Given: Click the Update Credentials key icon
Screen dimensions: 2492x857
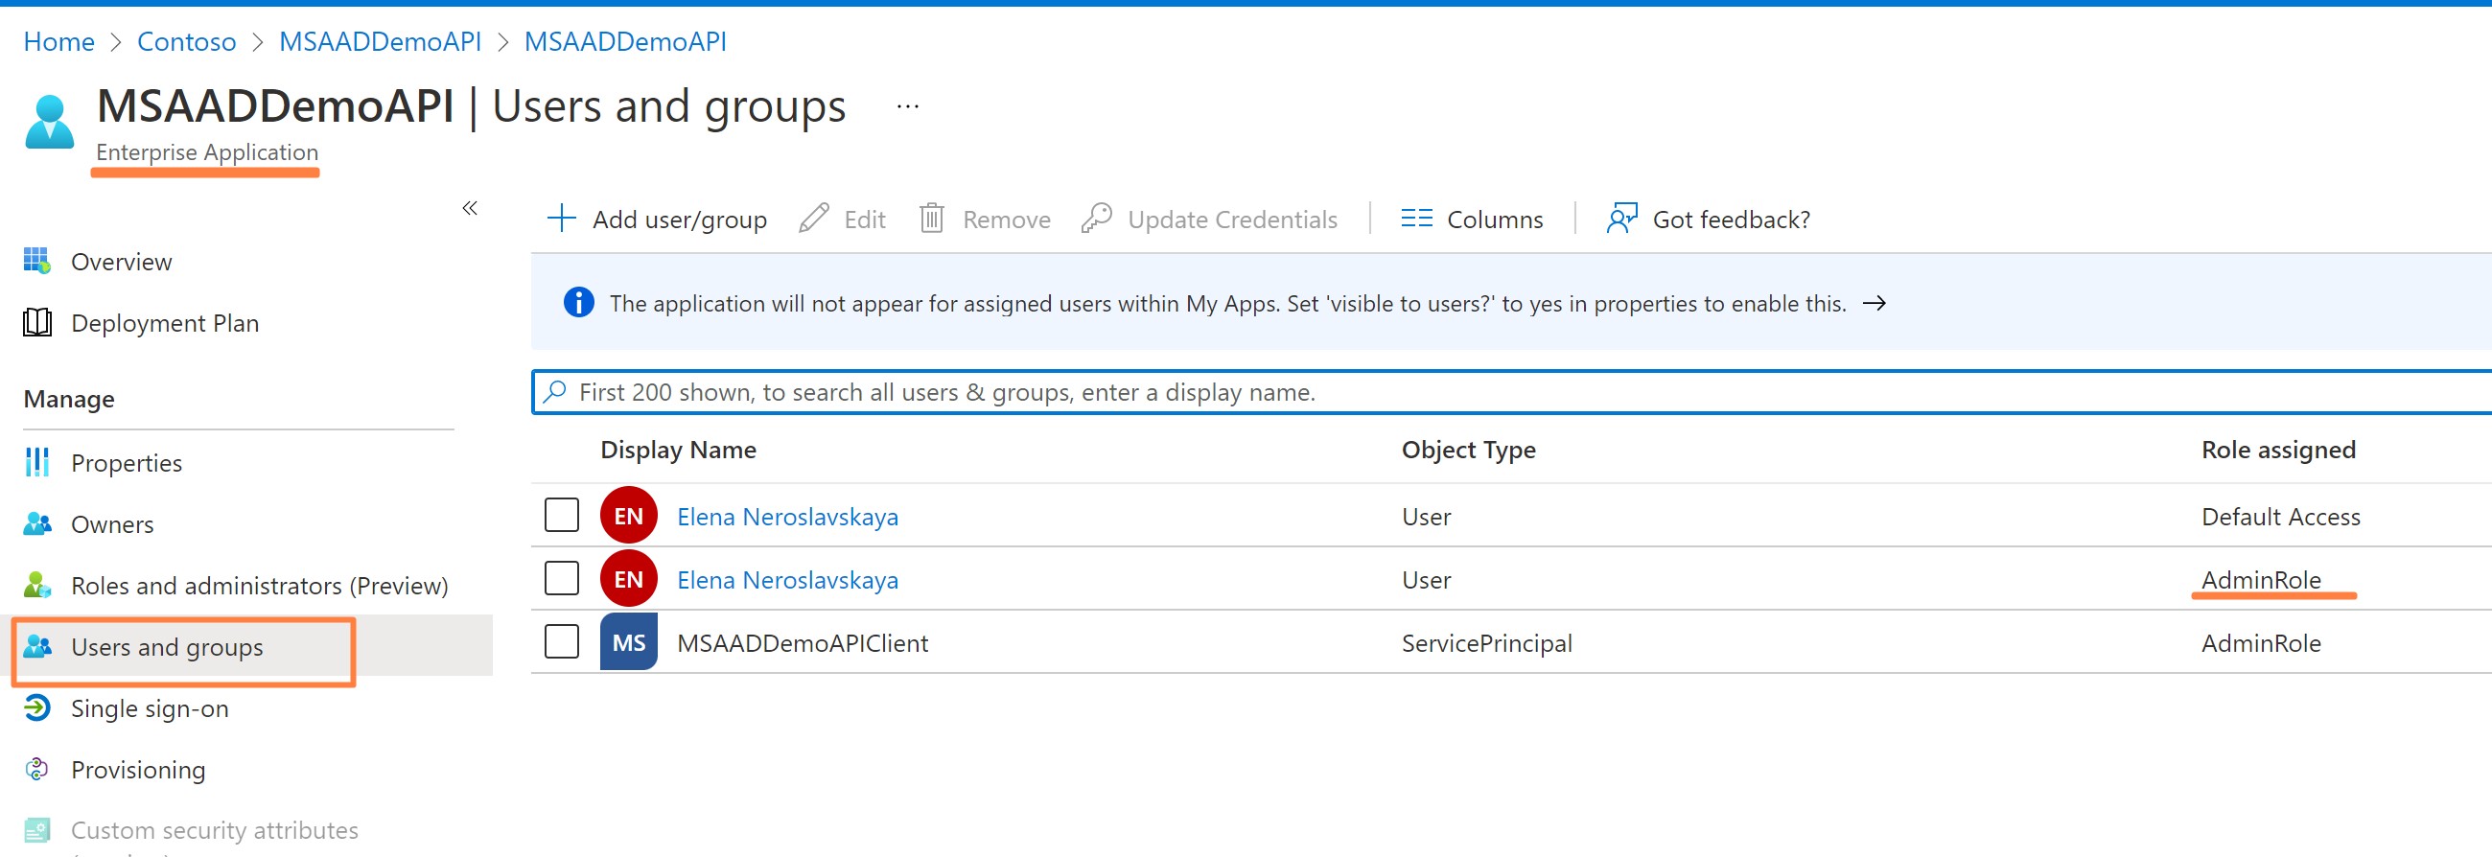Looking at the screenshot, I should pyautogui.click(x=1096, y=219).
